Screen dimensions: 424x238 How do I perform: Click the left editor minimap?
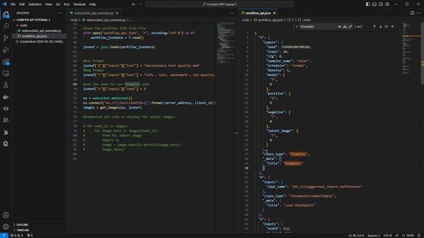point(226,43)
